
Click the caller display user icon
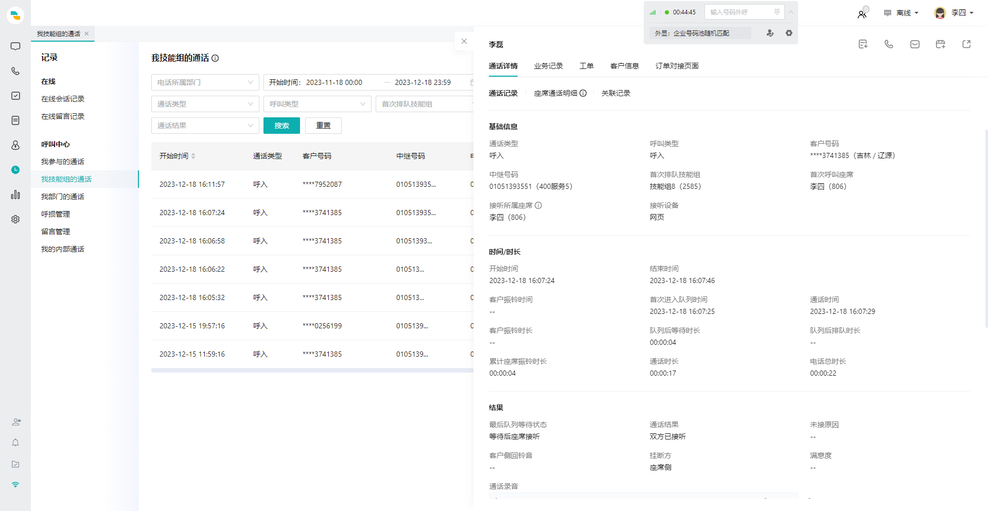click(770, 33)
